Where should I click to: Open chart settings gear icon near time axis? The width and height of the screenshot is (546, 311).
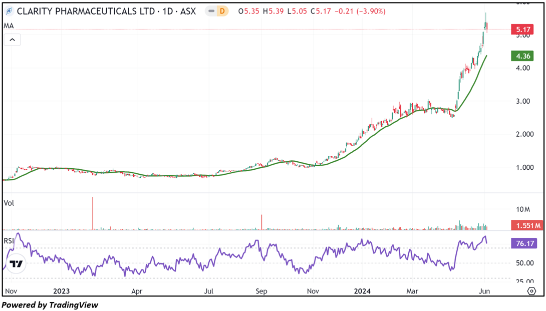(531, 291)
